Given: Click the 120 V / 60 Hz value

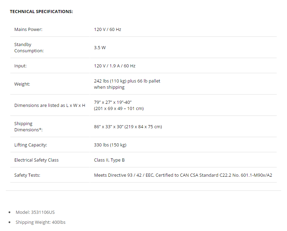Looking at the screenshot, I should pos(108,30).
